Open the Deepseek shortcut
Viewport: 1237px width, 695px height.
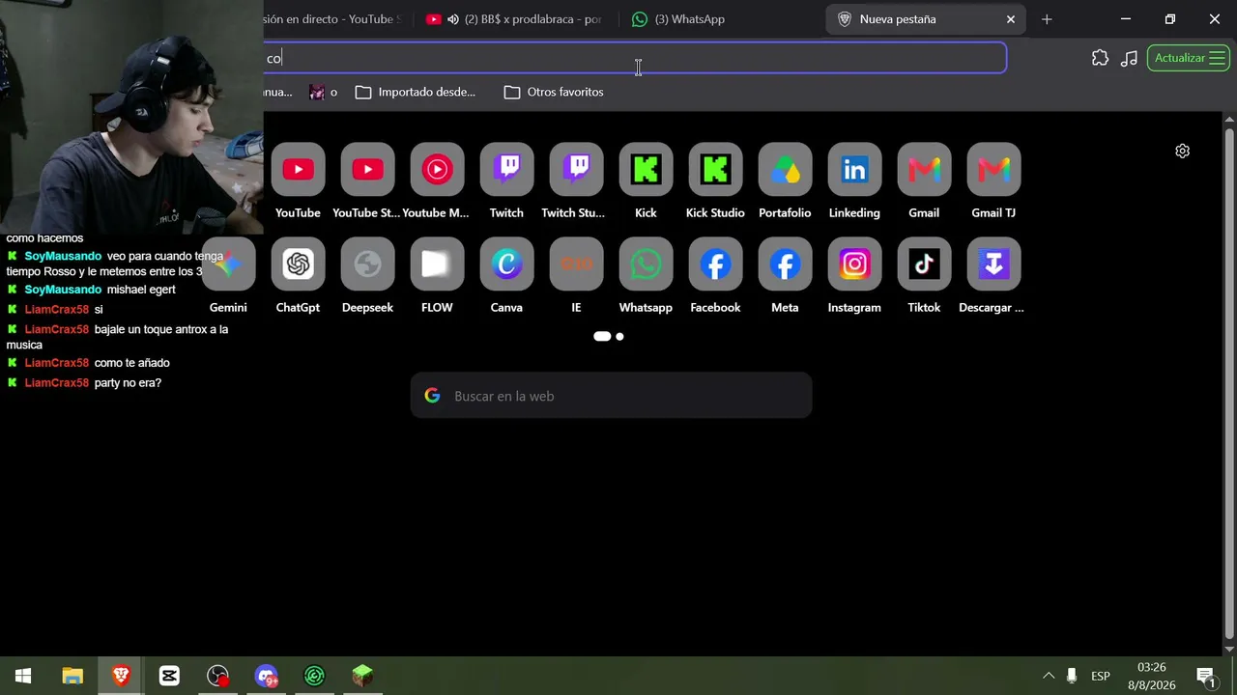pyautogui.click(x=367, y=264)
